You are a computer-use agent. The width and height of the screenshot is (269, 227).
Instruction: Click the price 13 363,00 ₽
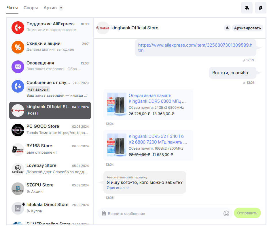click(163, 114)
